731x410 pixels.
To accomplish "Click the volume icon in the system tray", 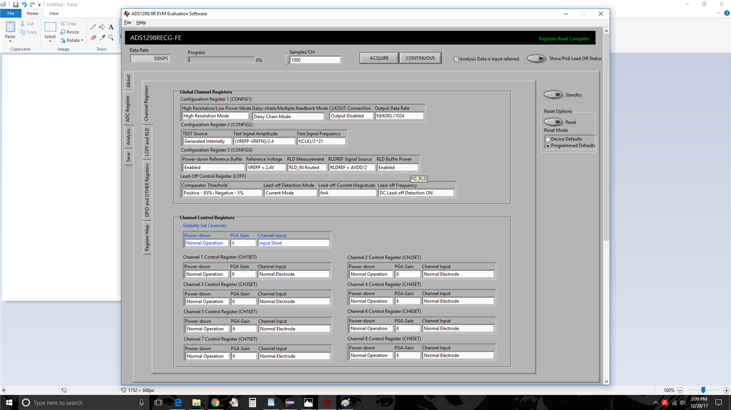I will (x=682, y=403).
